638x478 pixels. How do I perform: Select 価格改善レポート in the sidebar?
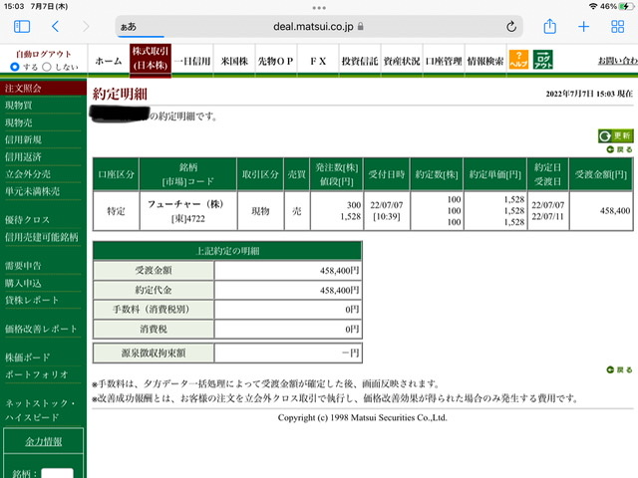[41, 329]
